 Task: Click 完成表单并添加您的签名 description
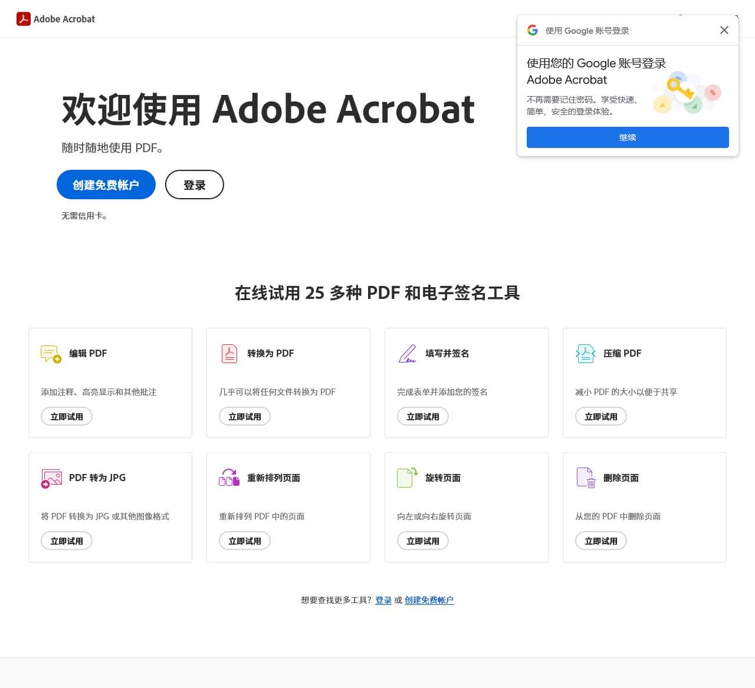pyautogui.click(x=442, y=392)
